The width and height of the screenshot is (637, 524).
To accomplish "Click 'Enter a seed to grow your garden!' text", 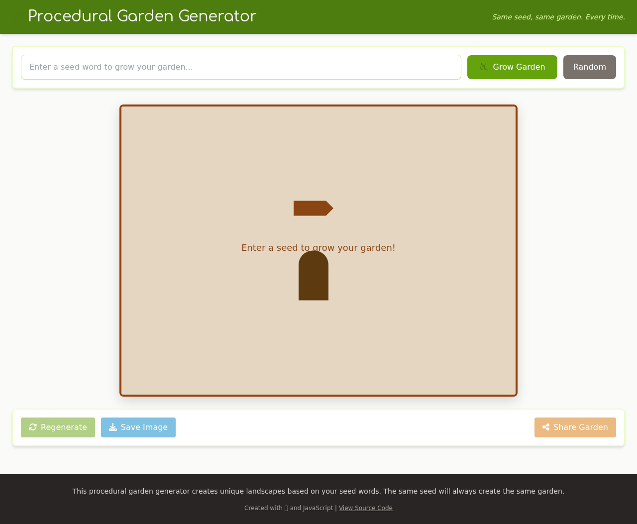I will [x=318, y=246].
